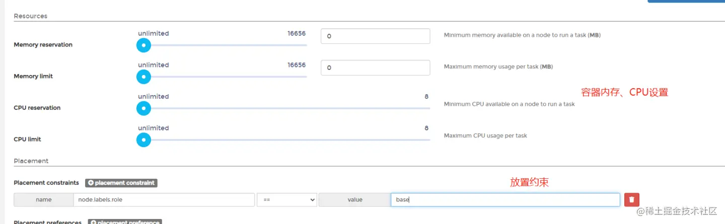Focus the Memory limit MB input field
Screen dimensions: 725x224
coord(375,67)
